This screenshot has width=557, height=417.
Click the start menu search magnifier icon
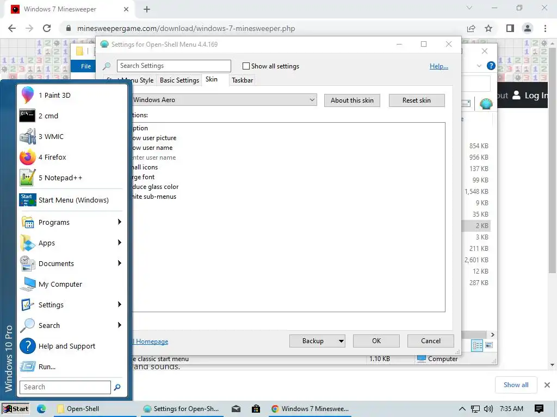pos(117,387)
